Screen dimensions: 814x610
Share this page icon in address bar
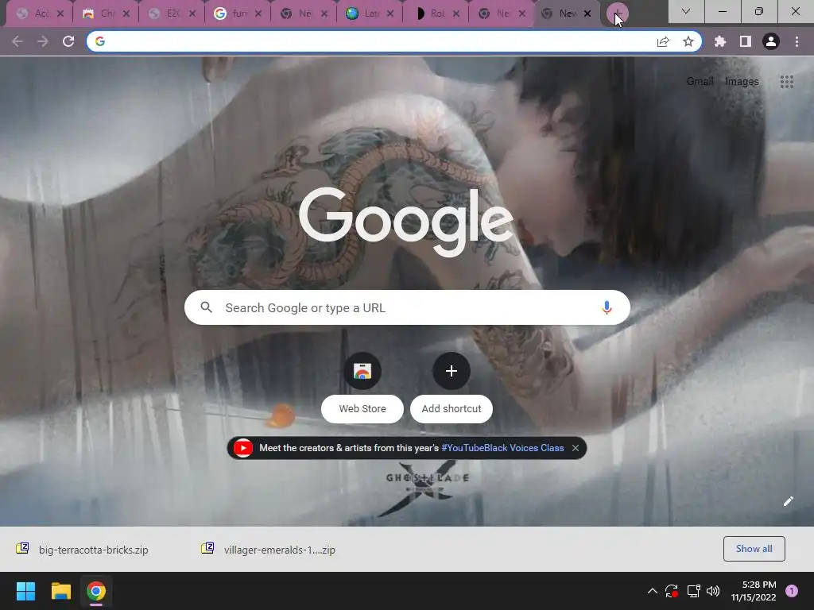(x=663, y=41)
